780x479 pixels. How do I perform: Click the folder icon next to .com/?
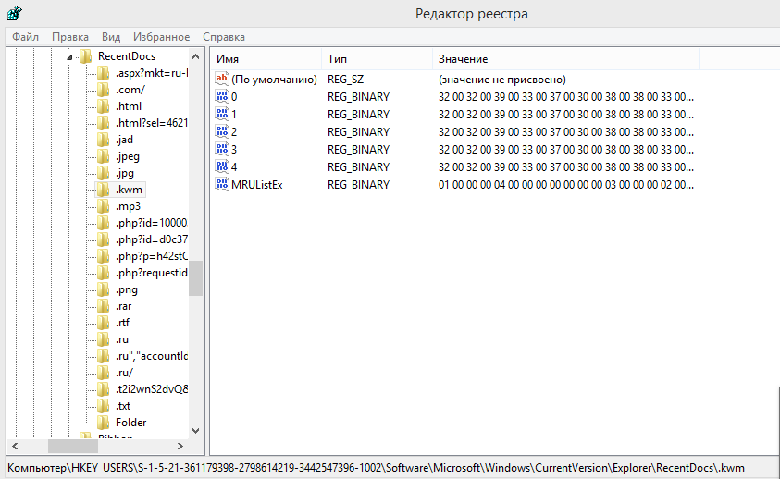pyautogui.click(x=103, y=90)
